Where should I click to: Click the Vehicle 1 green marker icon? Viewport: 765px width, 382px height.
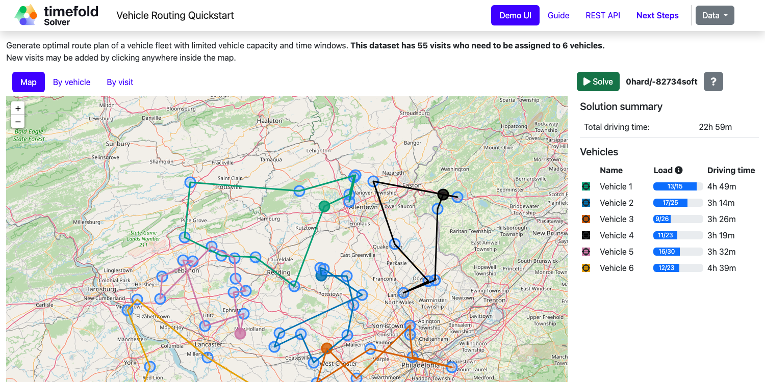click(586, 186)
